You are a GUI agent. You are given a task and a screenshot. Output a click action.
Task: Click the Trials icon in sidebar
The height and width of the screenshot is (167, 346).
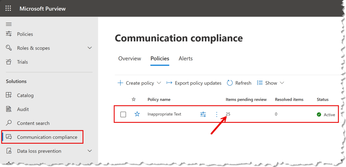pos(9,62)
